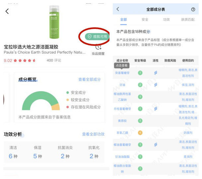The width and height of the screenshot is (202, 179).
Task: Tap safety badge for 椰油酰两性基乙酸钠
Action: (x=140, y=97)
